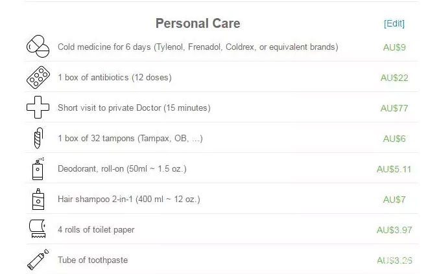Image resolution: width=428 pixels, height=274 pixels.
Task: Click the antibiotics blister pack icon
Action: (x=38, y=77)
